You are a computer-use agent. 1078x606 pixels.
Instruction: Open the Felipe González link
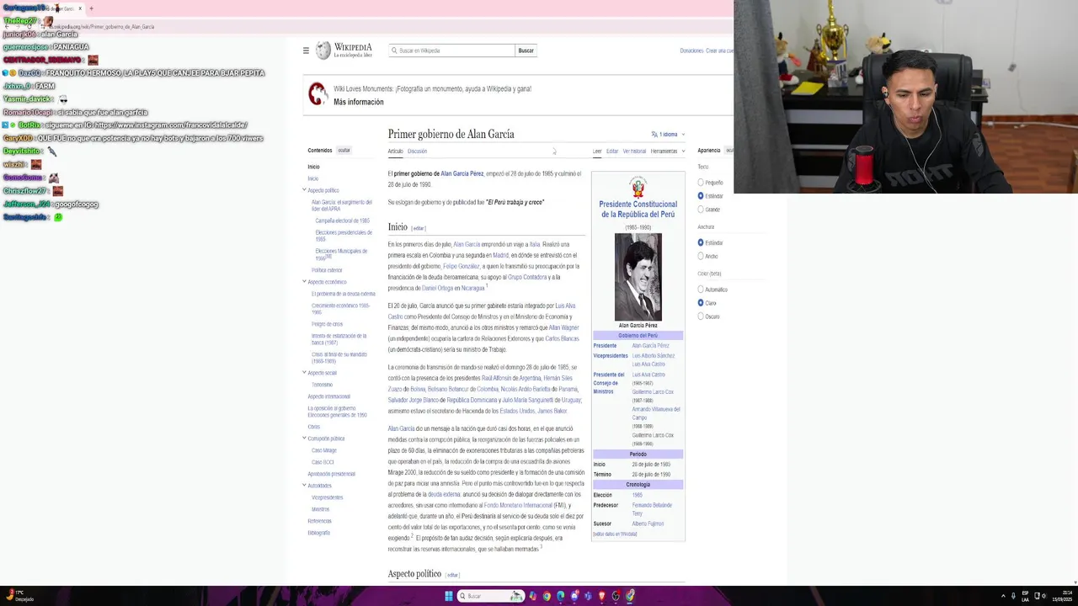click(x=461, y=266)
